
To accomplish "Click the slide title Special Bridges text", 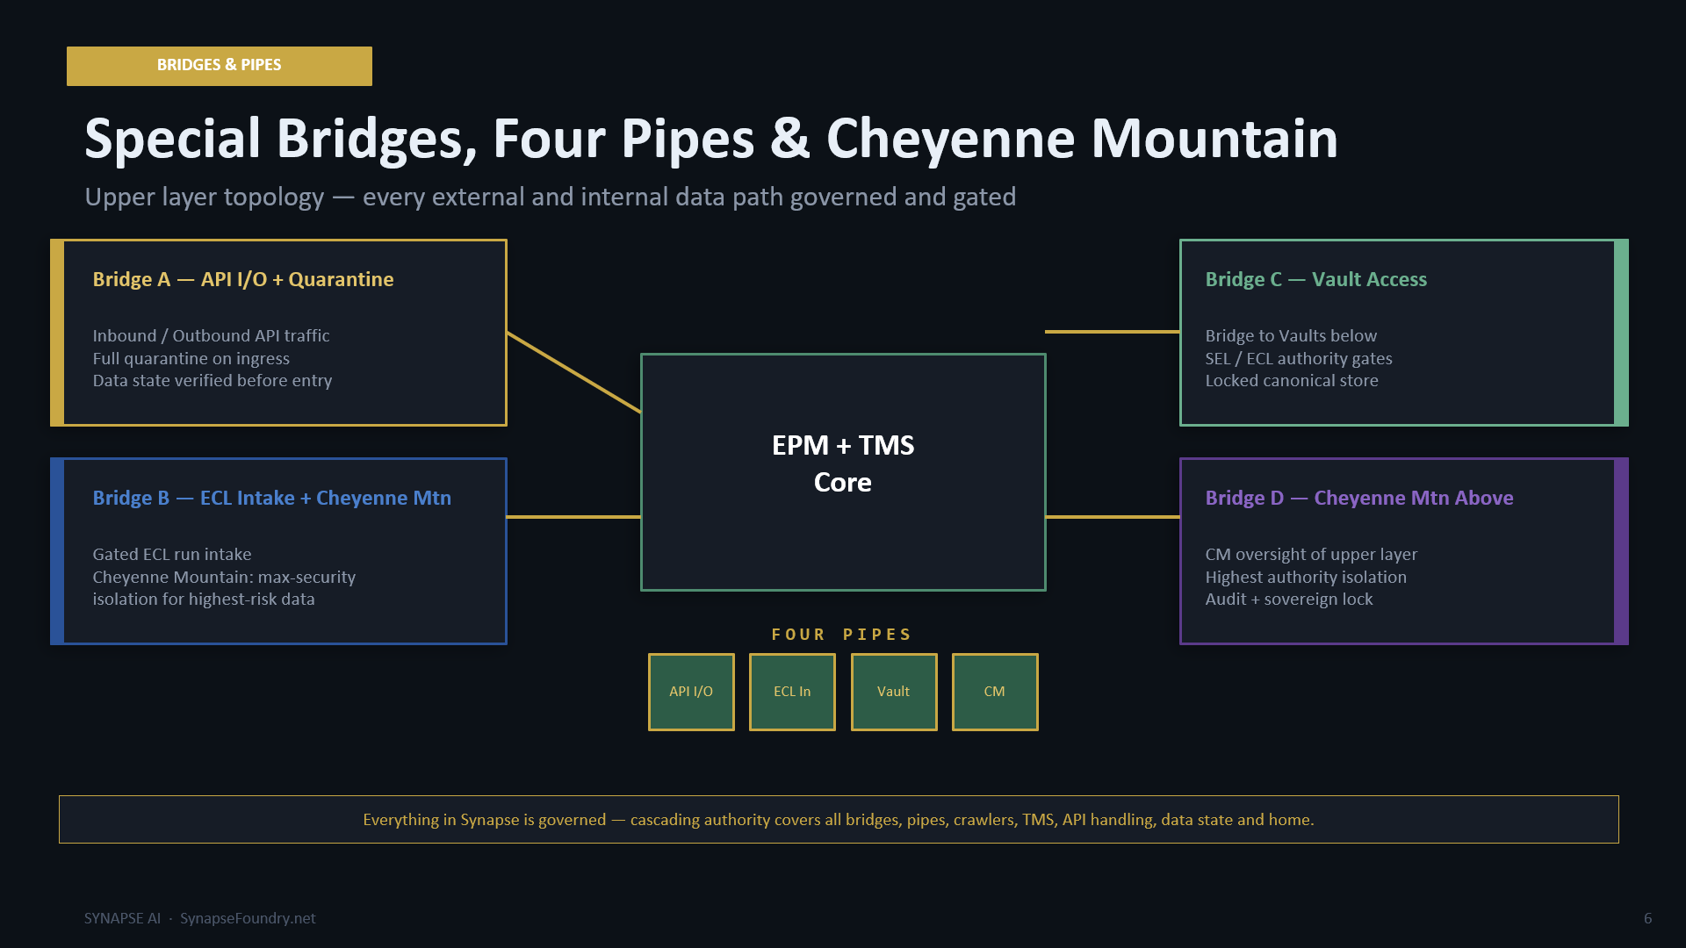I will pos(280,139).
